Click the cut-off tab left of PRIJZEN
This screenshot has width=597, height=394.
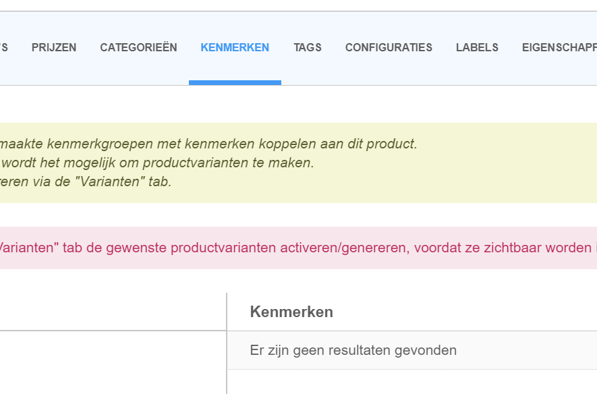(x=3, y=47)
